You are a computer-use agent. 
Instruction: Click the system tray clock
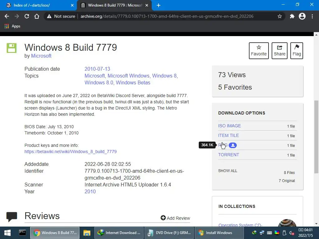coord(305,233)
